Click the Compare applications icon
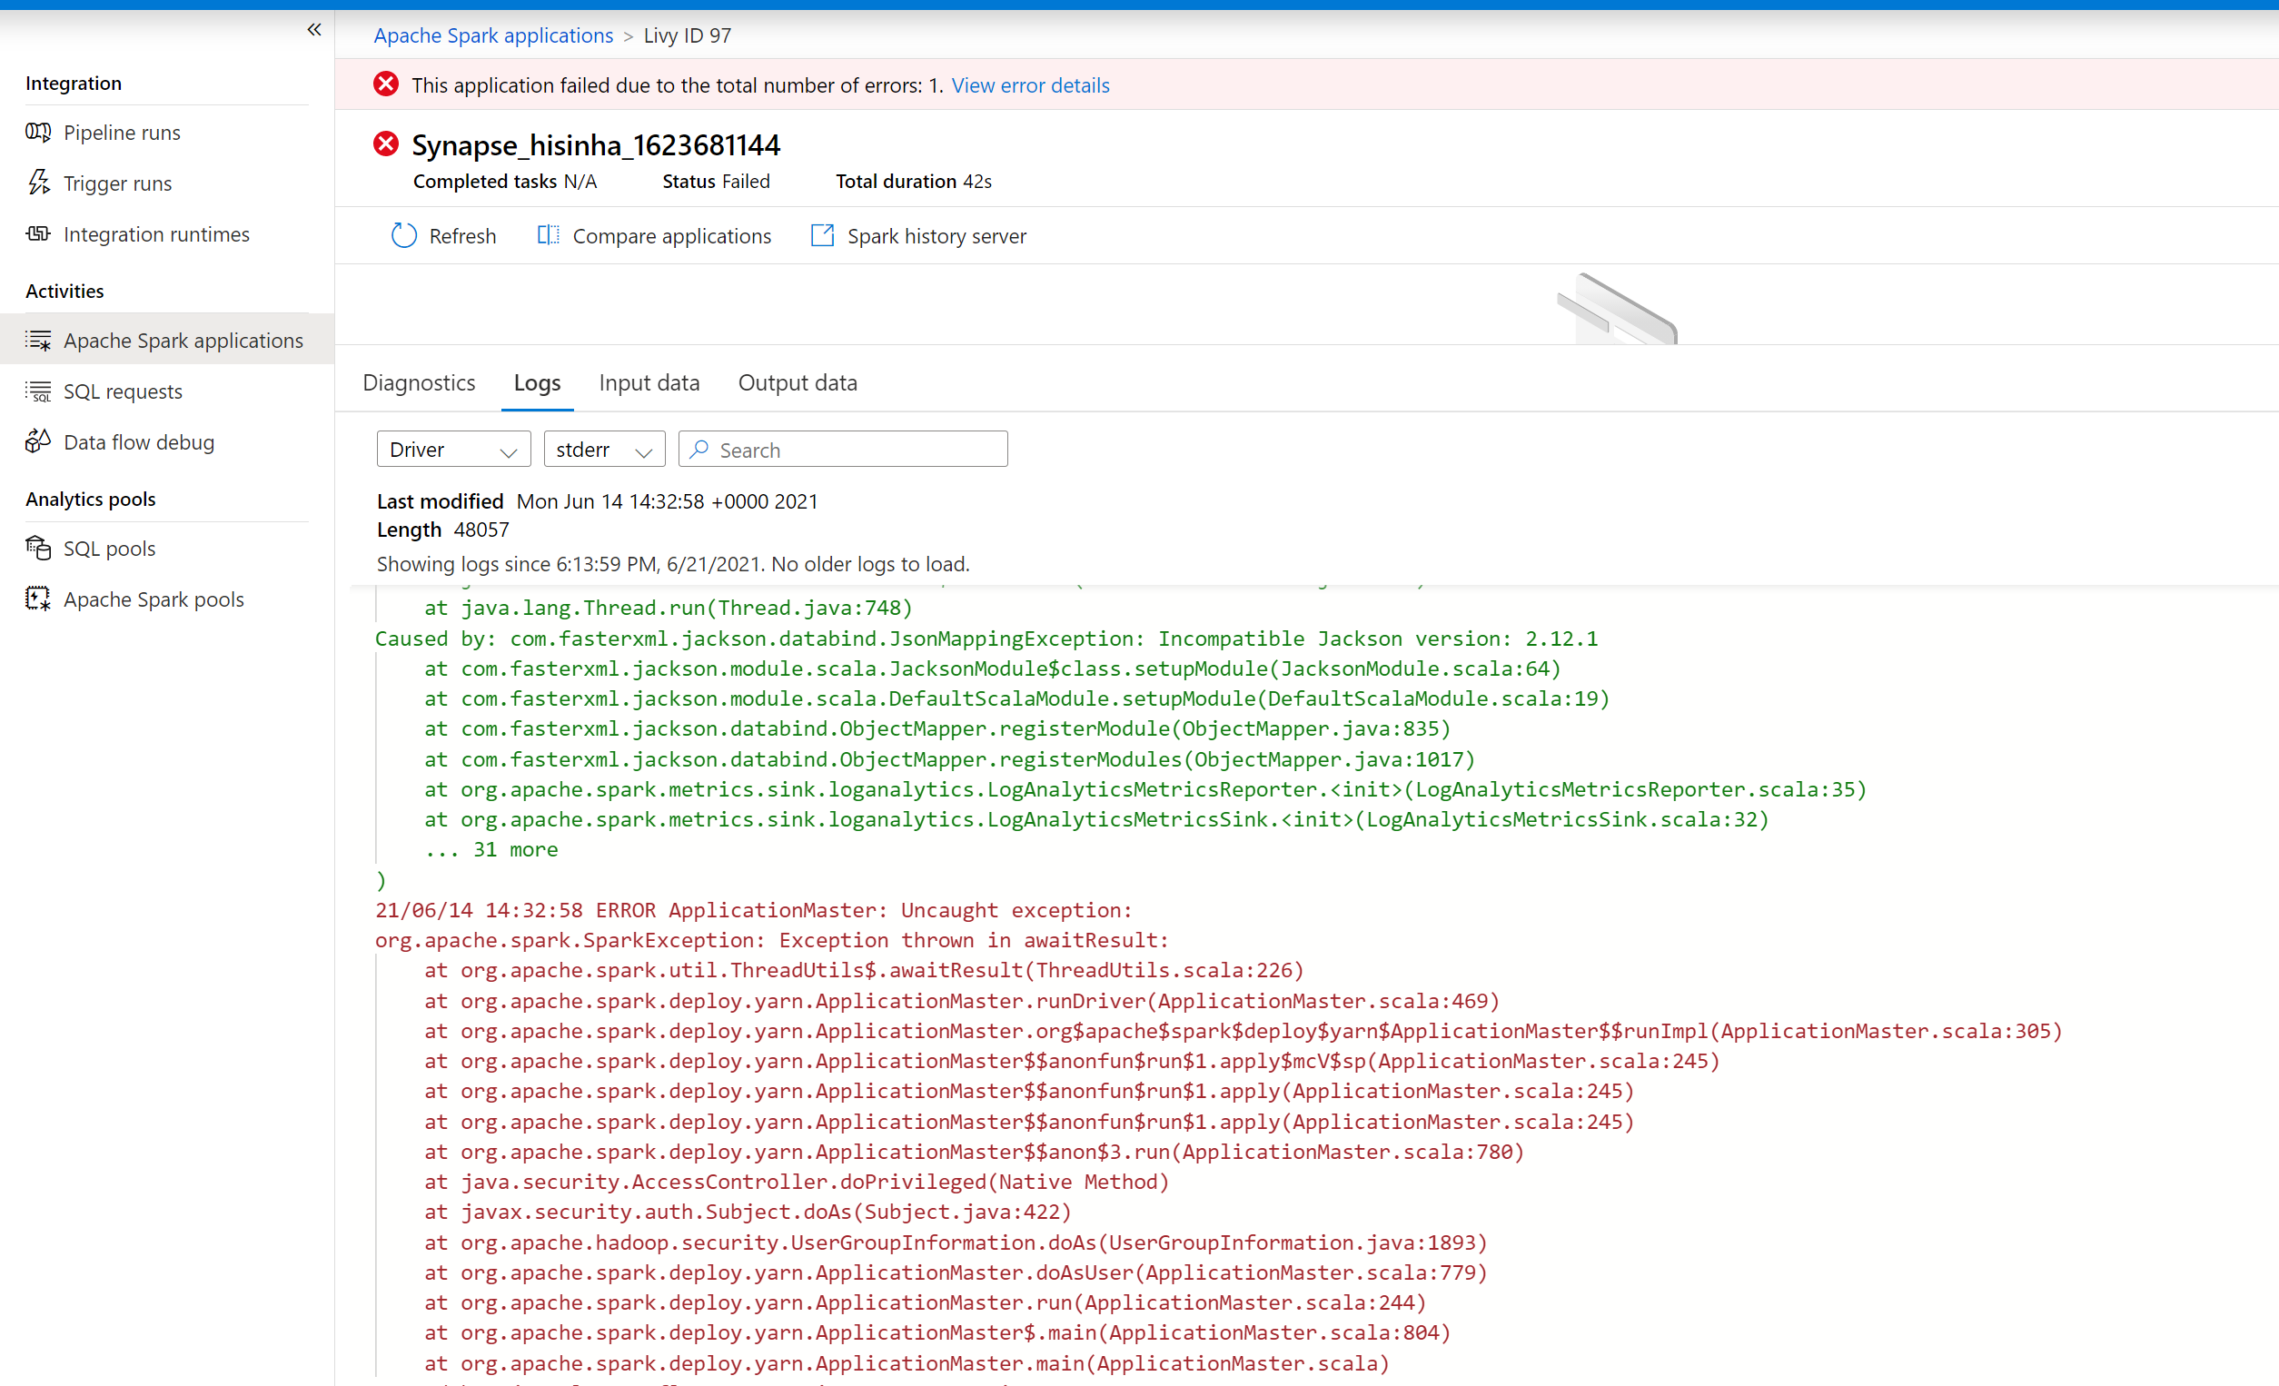2279x1386 pixels. tap(549, 235)
